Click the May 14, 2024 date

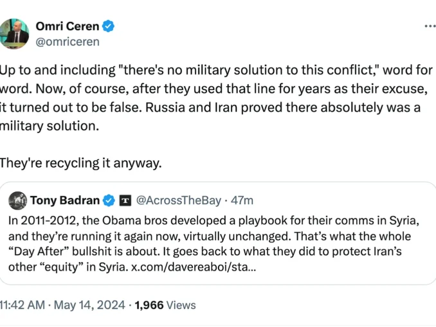coord(91,306)
